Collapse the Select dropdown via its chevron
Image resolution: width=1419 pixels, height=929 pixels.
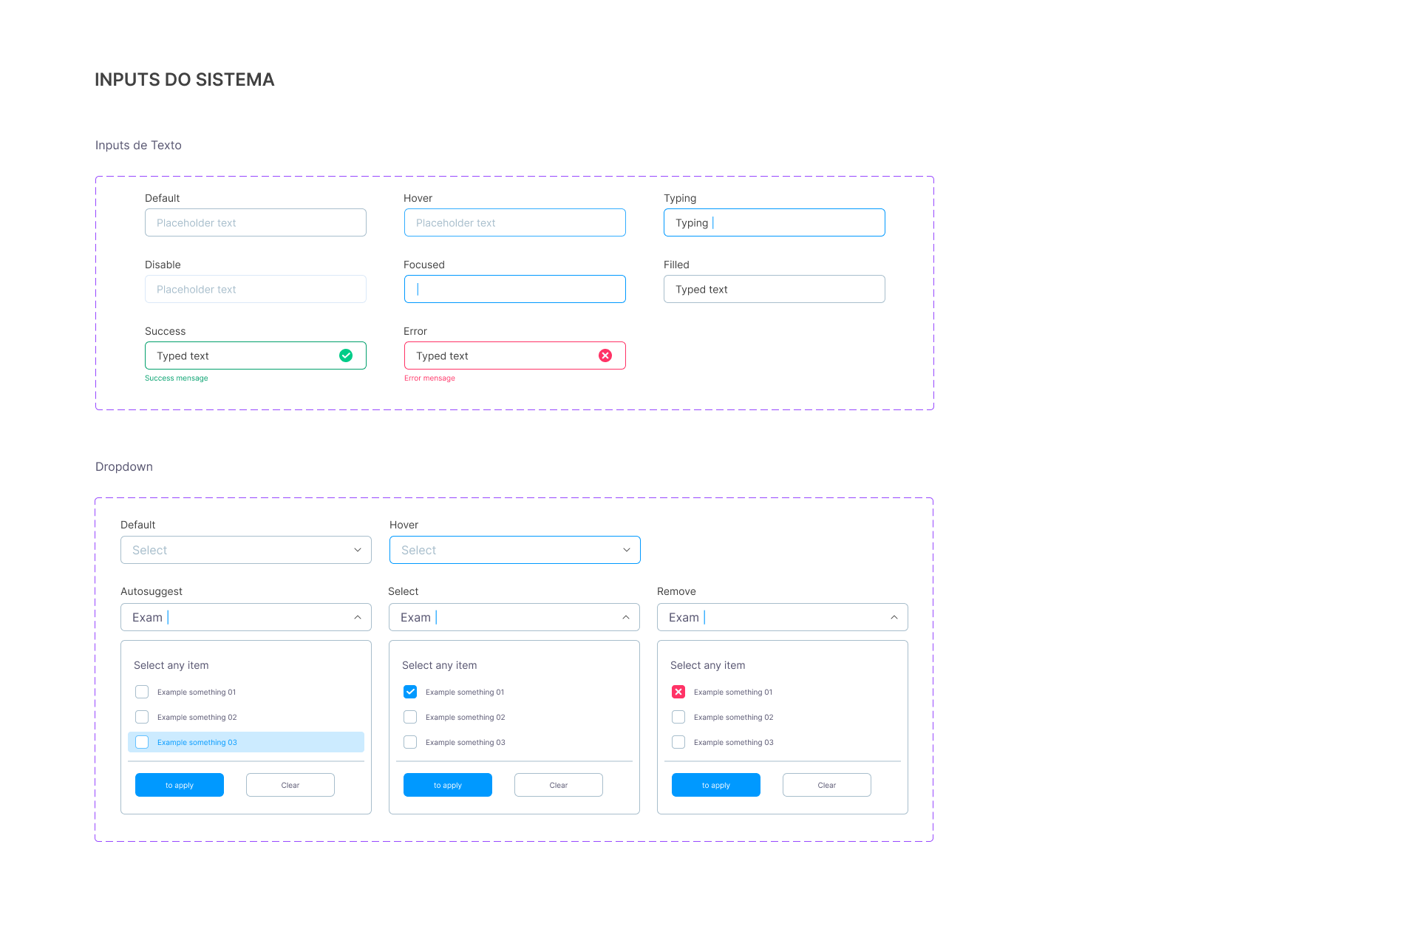[626, 617]
